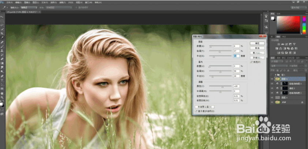
Task: Click the shadows radius input field
Action: click(237, 56)
